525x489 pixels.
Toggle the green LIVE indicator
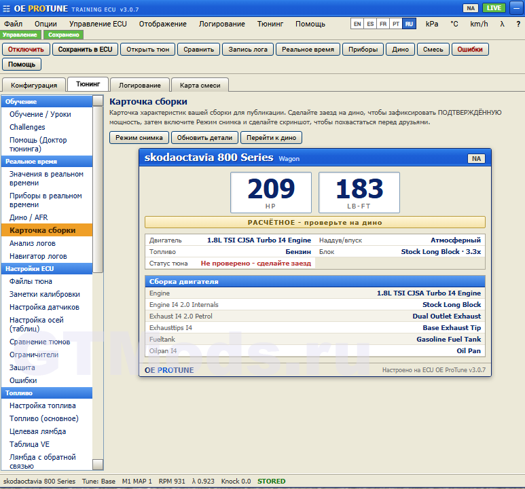point(494,8)
